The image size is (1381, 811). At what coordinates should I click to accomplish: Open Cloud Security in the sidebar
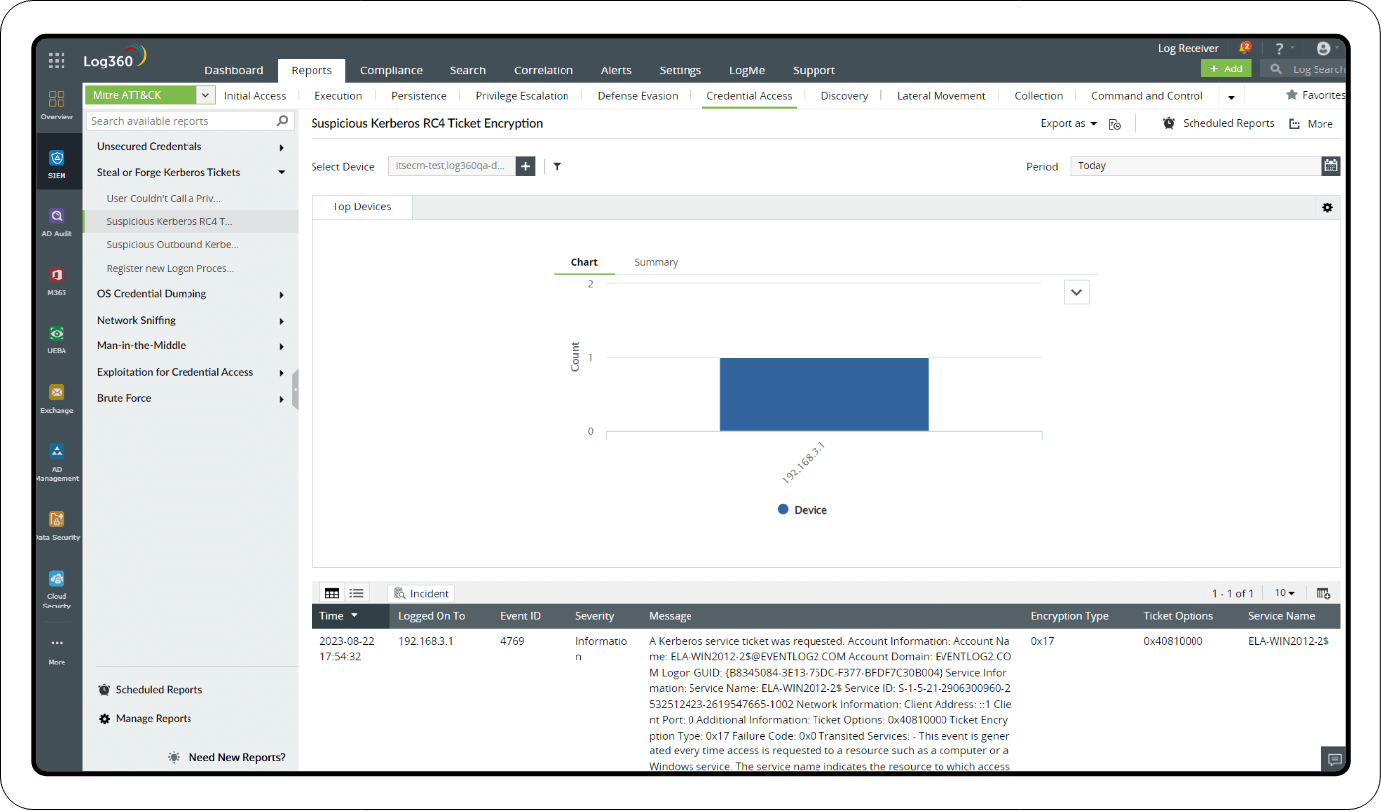point(57,588)
